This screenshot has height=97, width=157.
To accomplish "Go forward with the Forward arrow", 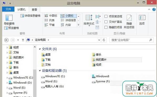I will click(x=13, y=40).
